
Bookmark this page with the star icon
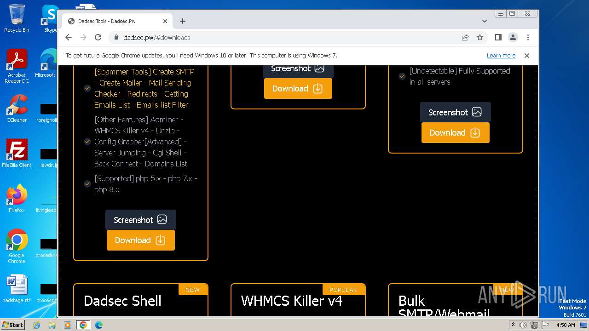coord(480,37)
